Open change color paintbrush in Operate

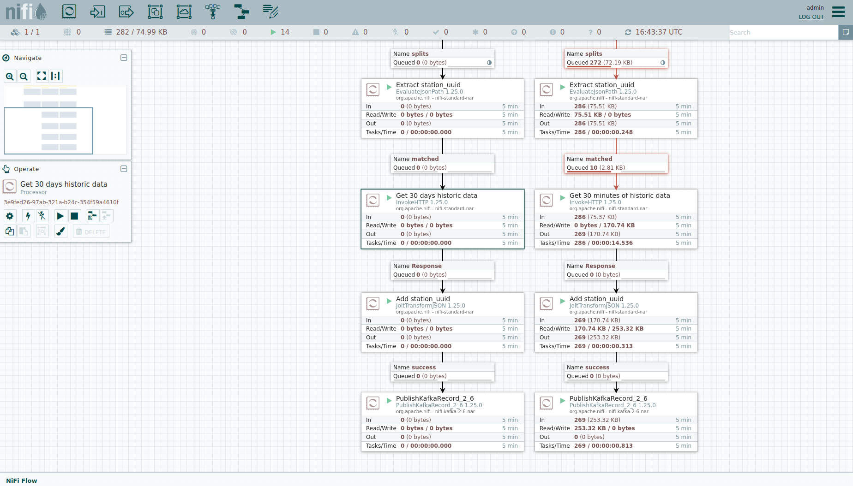(60, 231)
